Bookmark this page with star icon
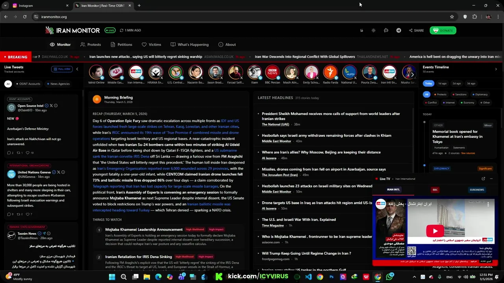 coord(452,17)
